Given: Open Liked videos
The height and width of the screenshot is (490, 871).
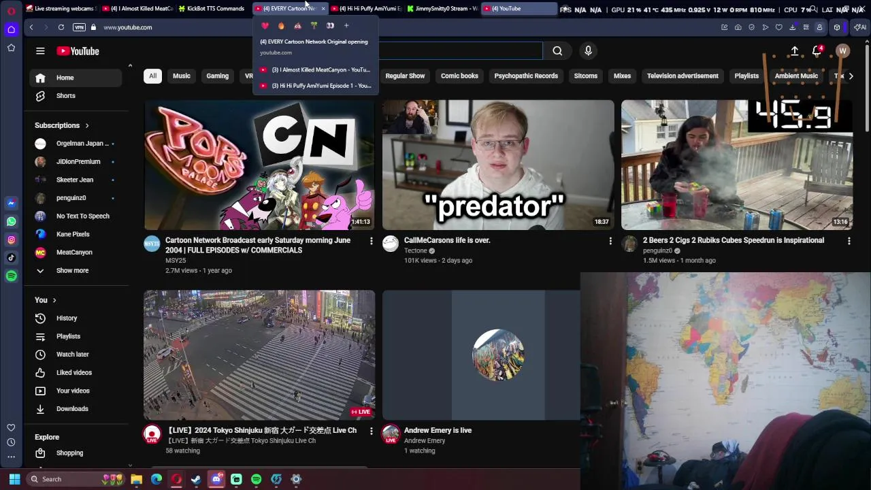Looking at the screenshot, I should 76,373.
